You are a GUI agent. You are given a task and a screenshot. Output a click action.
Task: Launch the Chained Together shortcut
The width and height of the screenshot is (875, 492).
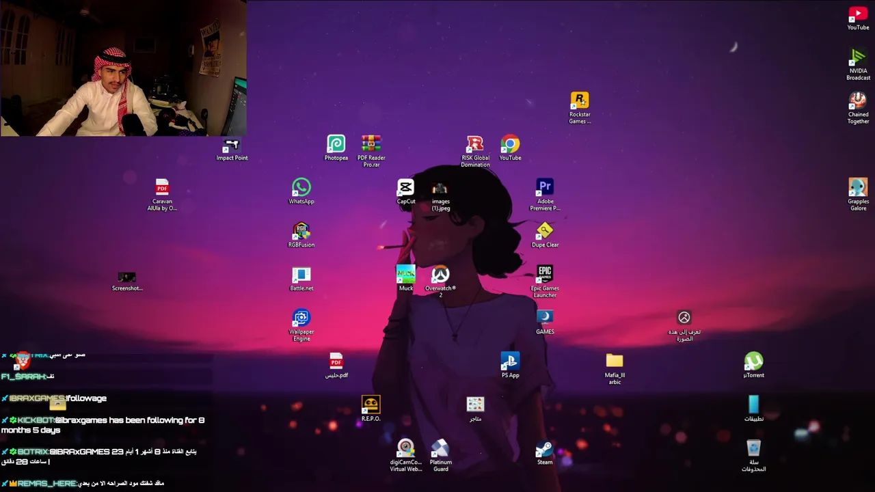(858, 108)
